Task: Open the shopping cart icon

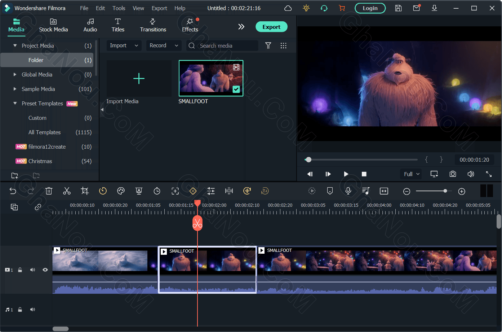Action: point(342,8)
